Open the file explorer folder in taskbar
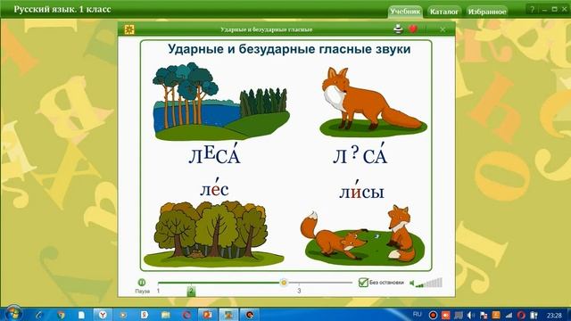The height and width of the screenshot is (321, 571). coord(166,315)
